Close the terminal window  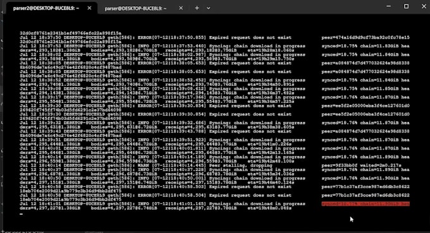(x=424, y=6)
